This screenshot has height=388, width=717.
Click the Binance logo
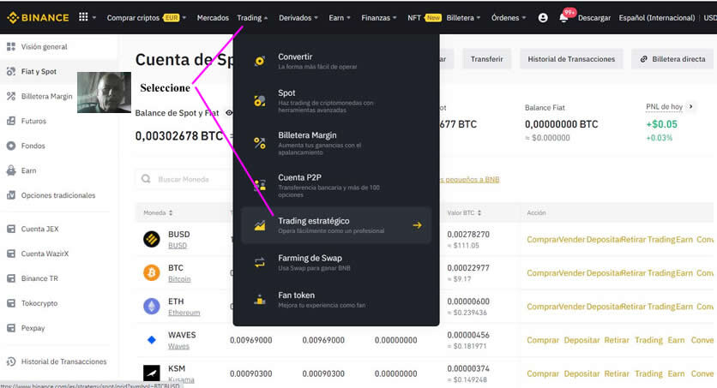[38, 18]
